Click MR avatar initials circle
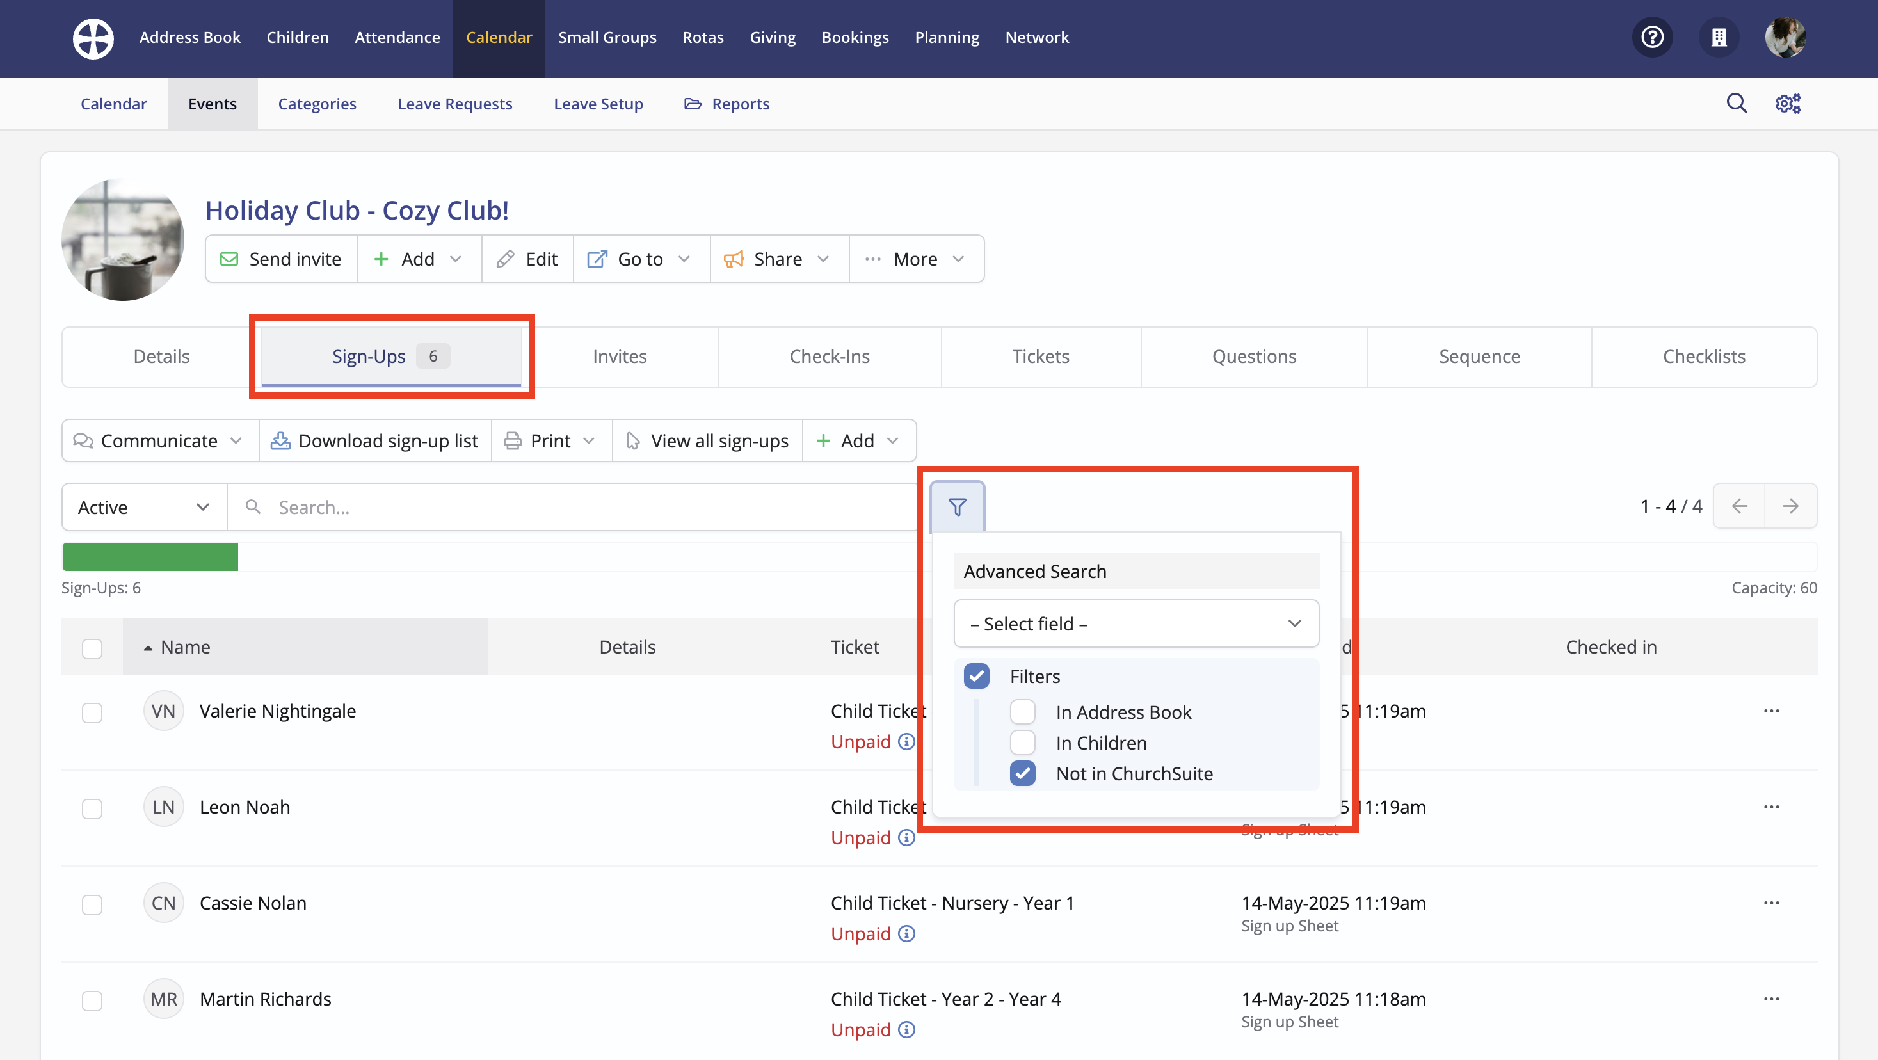Screen dimensions: 1878x1060 [x=163, y=999]
